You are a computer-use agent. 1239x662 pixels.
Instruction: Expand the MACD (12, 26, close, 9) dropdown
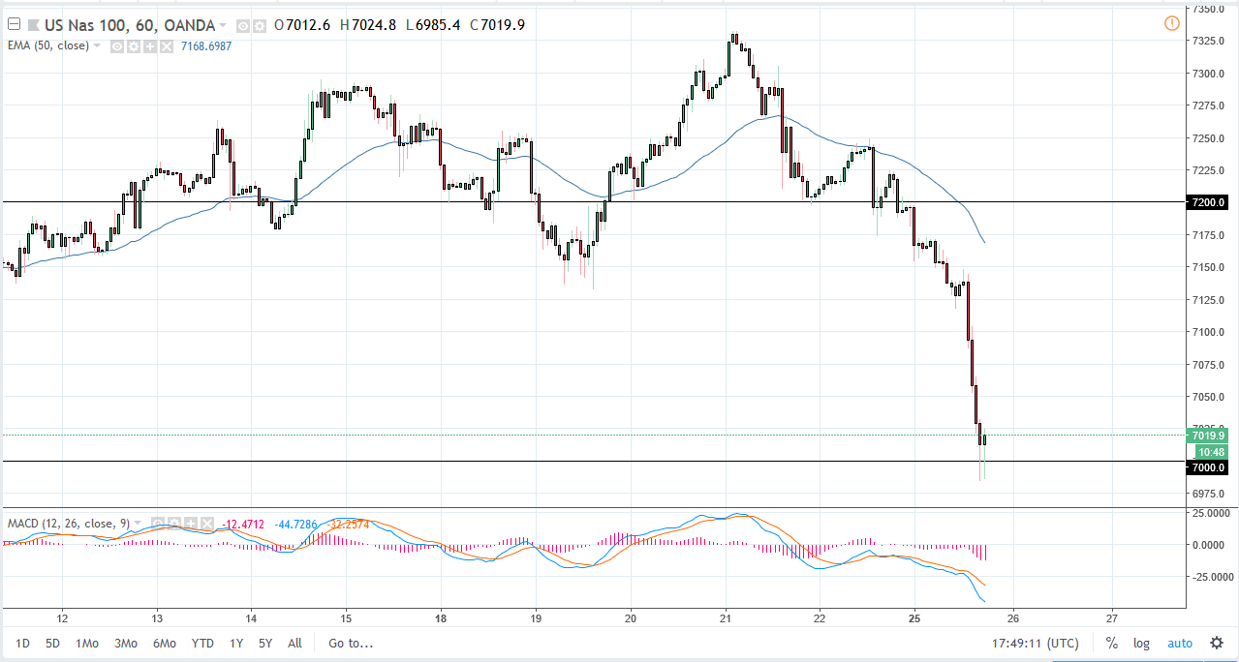pos(136,524)
